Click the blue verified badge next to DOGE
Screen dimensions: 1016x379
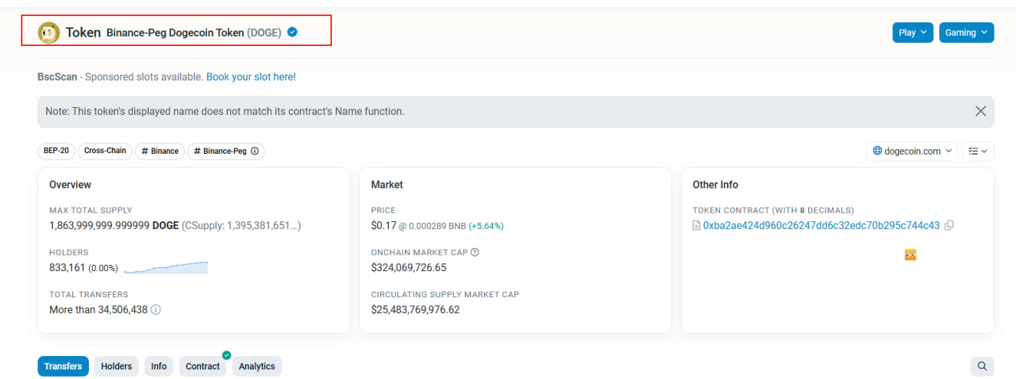point(292,33)
